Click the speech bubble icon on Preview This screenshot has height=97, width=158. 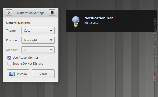[x=12, y=74]
